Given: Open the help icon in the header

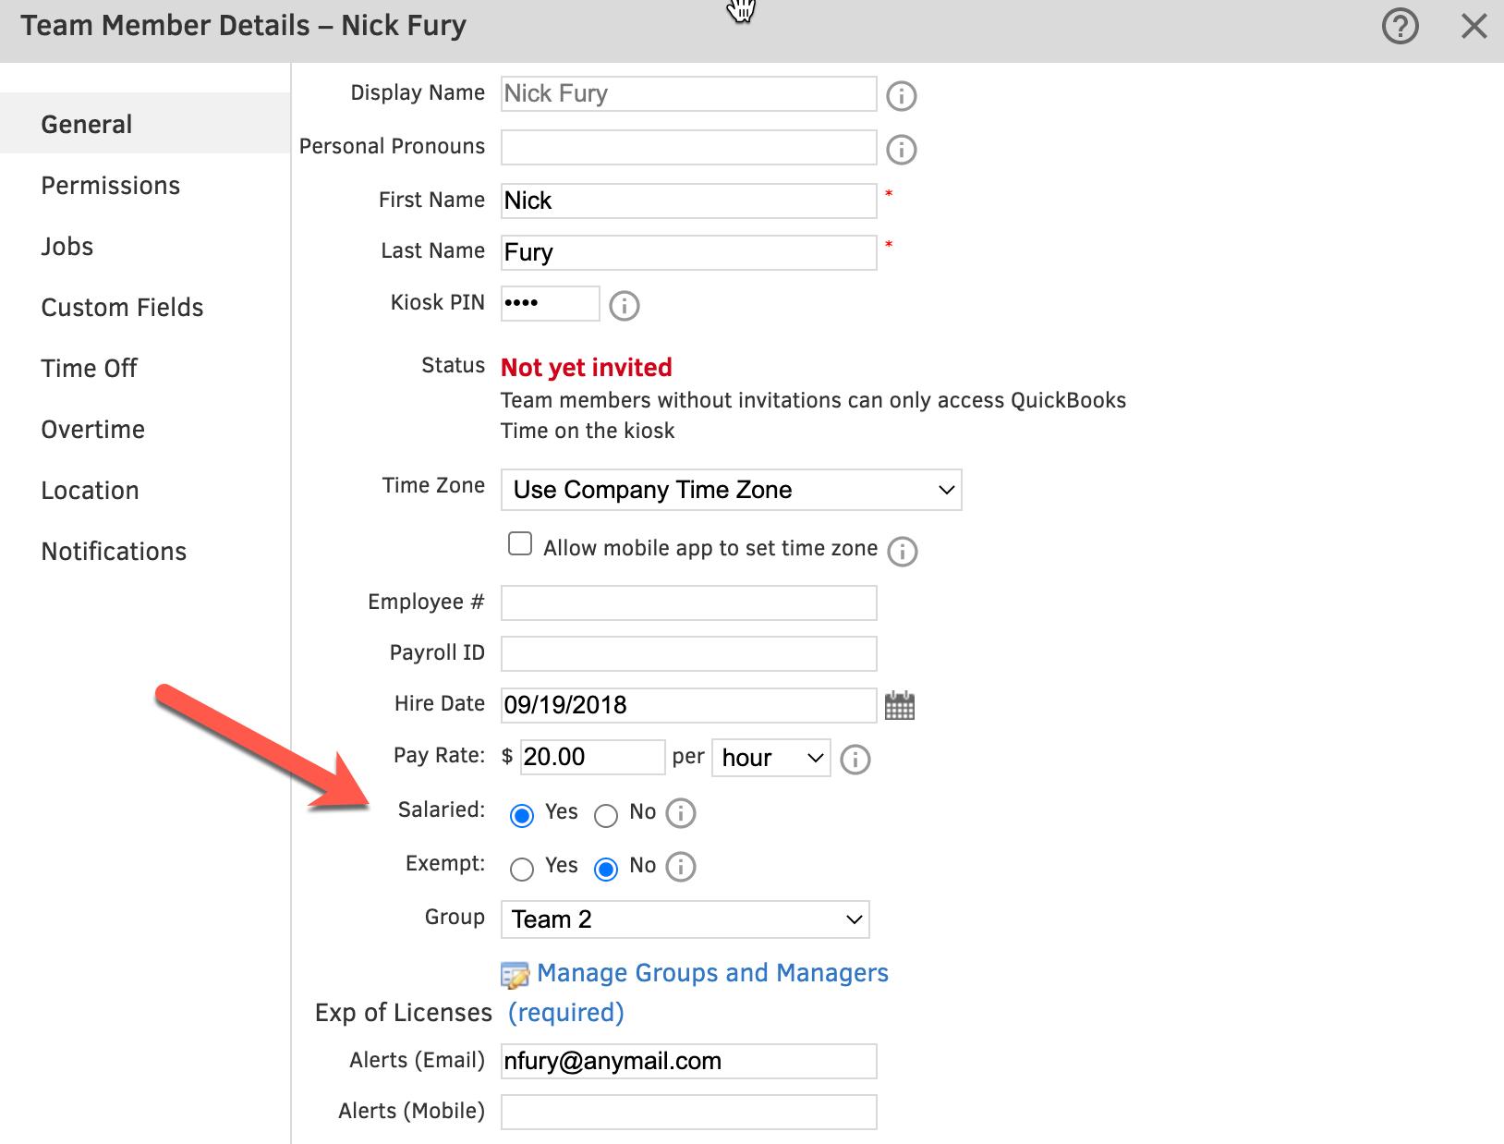Looking at the screenshot, I should 1400,27.
